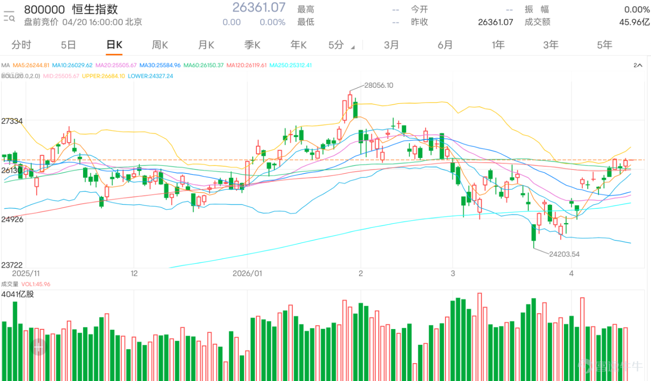The width and height of the screenshot is (651, 381).
Task: Click the 800000 恒生指数 title
Action: pyautogui.click(x=71, y=9)
